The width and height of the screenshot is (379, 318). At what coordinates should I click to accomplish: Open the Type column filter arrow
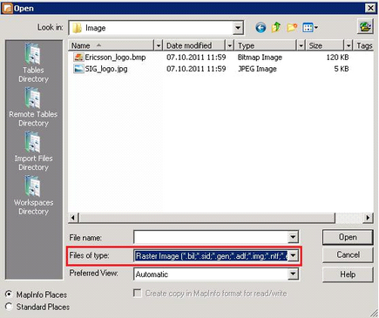click(301, 45)
